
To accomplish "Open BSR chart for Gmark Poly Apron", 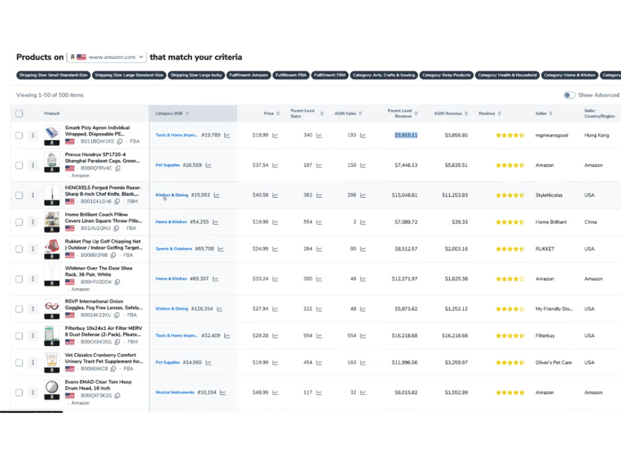I will click(x=227, y=135).
